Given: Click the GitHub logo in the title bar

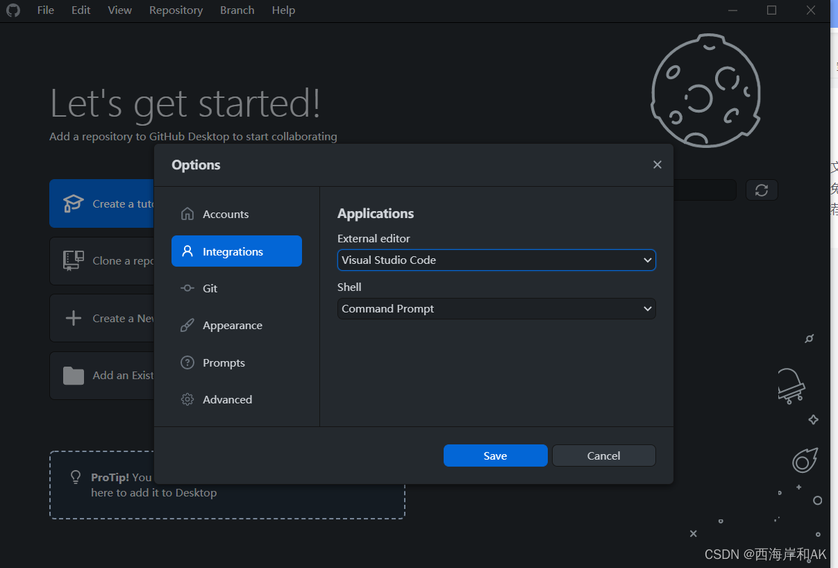Looking at the screenshot, I should coord(13,10).
